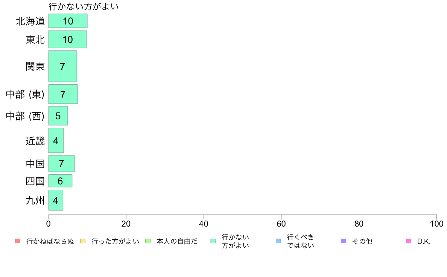Viewport: 447px width, 277px height.
Task: Click the 中部 (西) bar showing 5
Action: coord(58,116)
